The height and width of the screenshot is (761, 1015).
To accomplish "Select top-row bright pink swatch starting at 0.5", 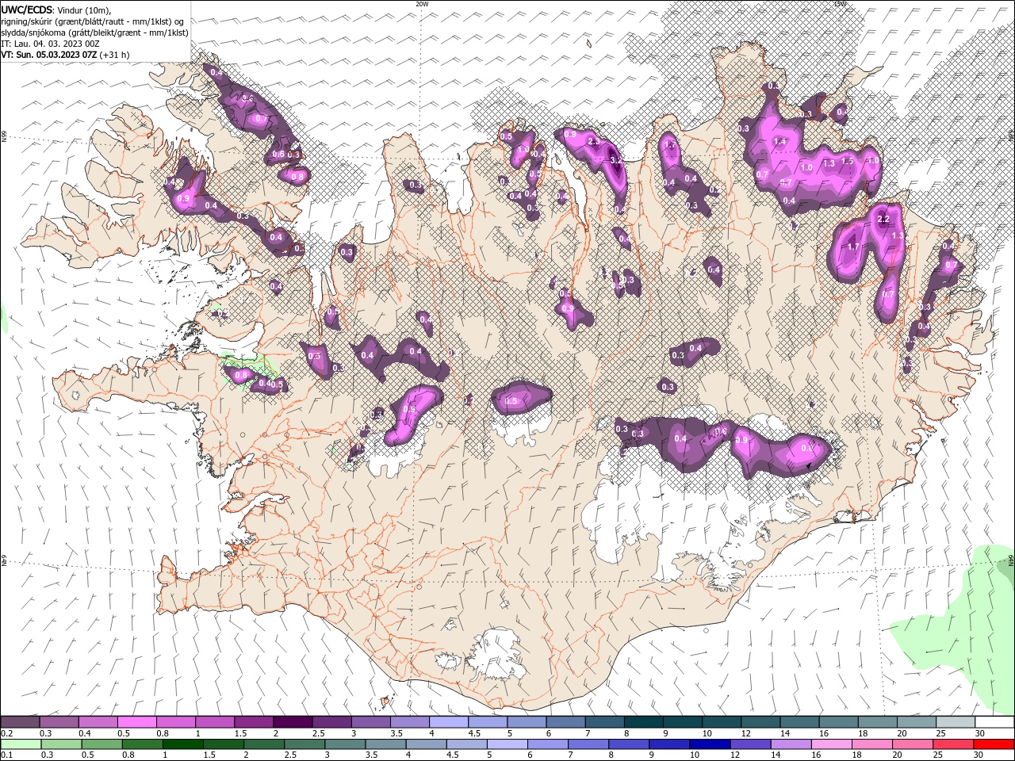I will 136,722.
